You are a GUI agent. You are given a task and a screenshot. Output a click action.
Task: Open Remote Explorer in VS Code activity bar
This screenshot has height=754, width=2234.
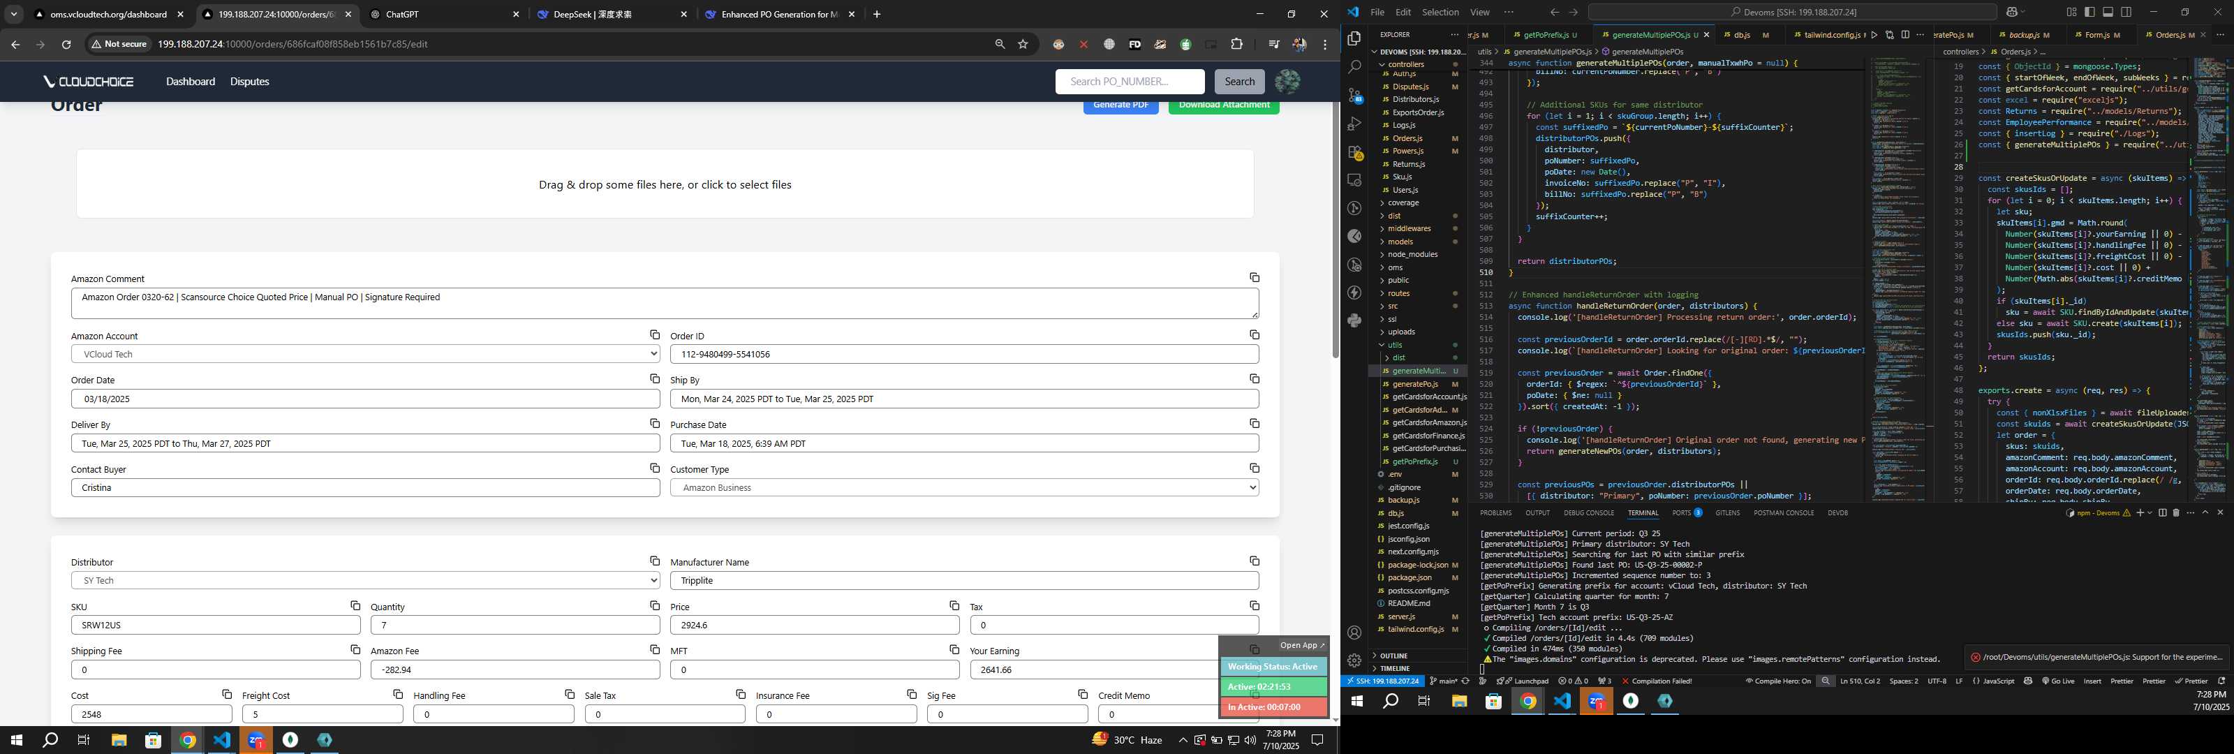(1354, 181)
